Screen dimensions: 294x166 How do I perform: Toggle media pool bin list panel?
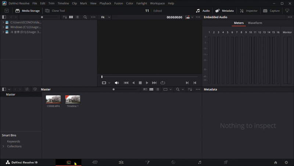4,89
